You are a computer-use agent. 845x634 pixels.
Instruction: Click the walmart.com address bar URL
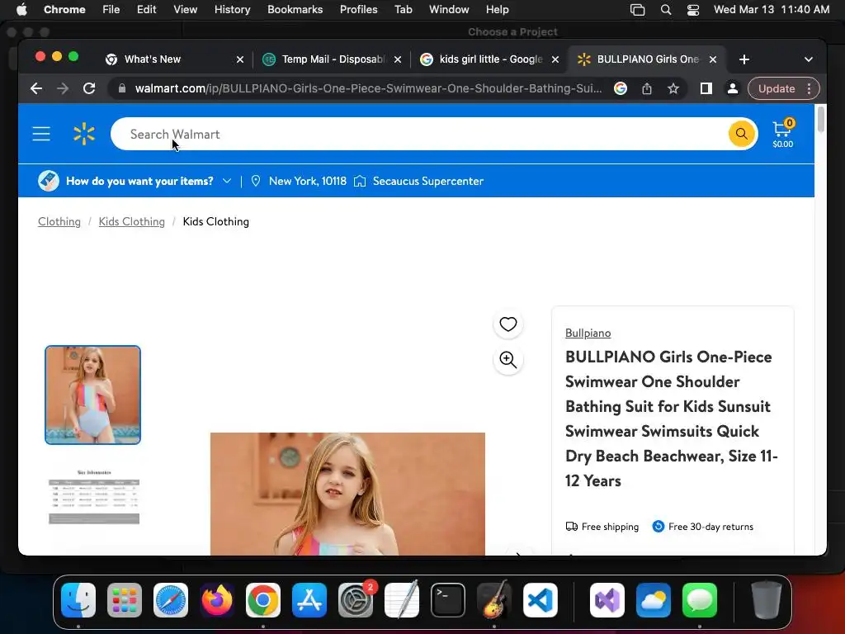point(368,88)
